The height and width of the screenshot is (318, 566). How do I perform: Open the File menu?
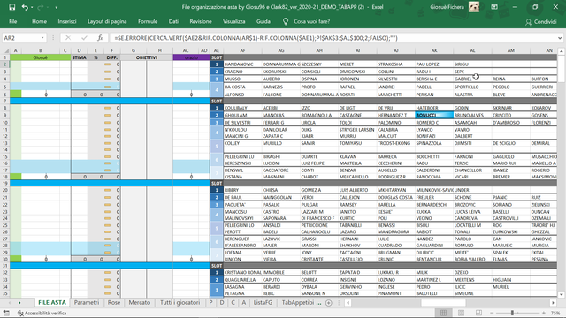click(x=13, y=21)
